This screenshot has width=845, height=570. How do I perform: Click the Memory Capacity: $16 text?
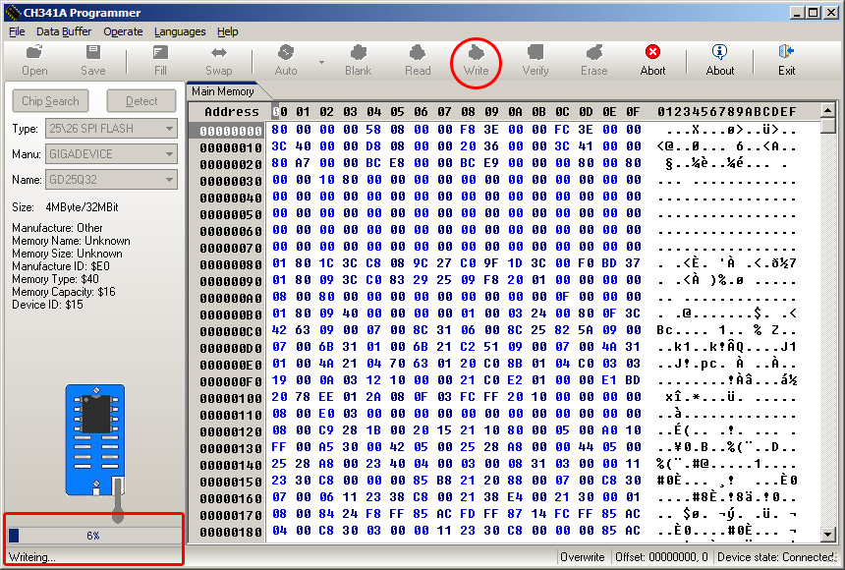point(64,292)
